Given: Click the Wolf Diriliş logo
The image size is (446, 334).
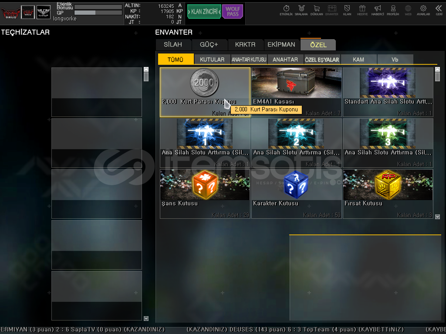Looking at the screenshot, I should pyautogui.click(x=10, y=12).
